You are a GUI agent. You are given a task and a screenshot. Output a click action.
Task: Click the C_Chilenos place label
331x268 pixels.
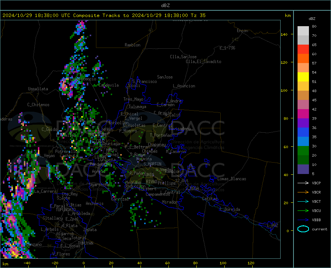tap(38, 105)
